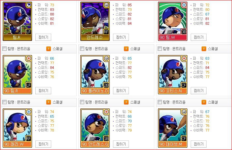Click the 2B position badge on 들라이노.D card
Screen dimensions: 232x150
click(x=106, y=85)
